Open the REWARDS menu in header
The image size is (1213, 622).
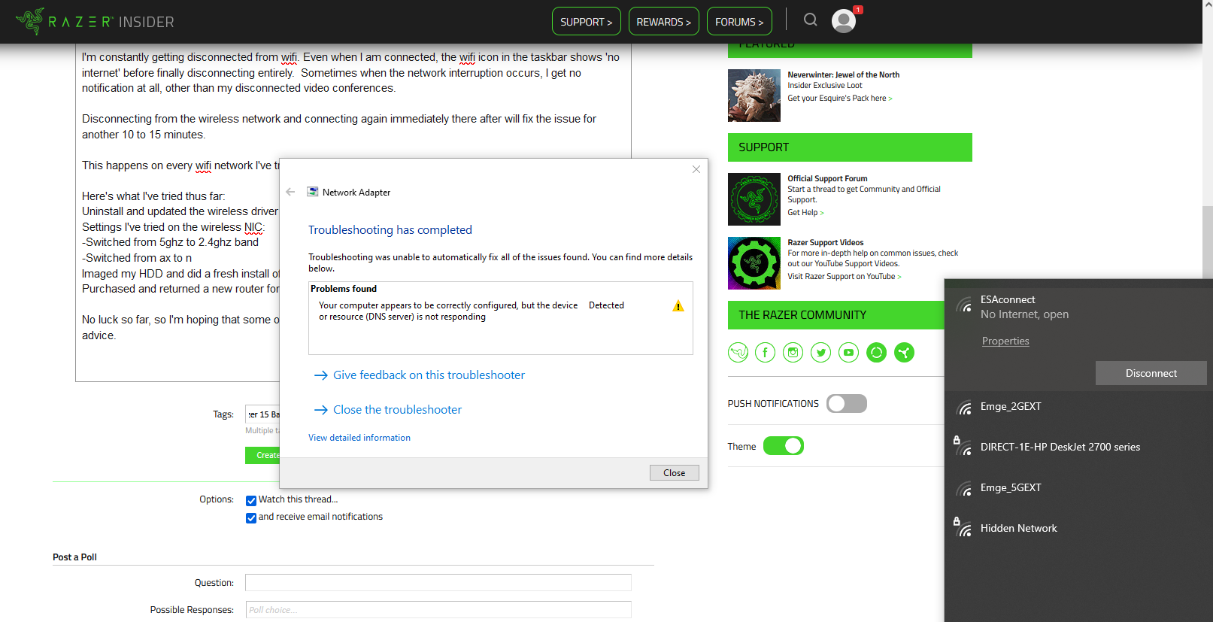[x=663, y=21]
